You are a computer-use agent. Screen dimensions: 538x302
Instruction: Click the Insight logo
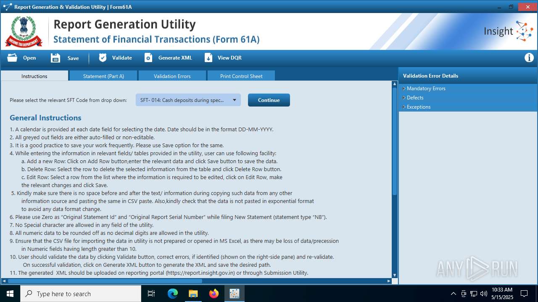pyautogui.click(x=509, y=31)
